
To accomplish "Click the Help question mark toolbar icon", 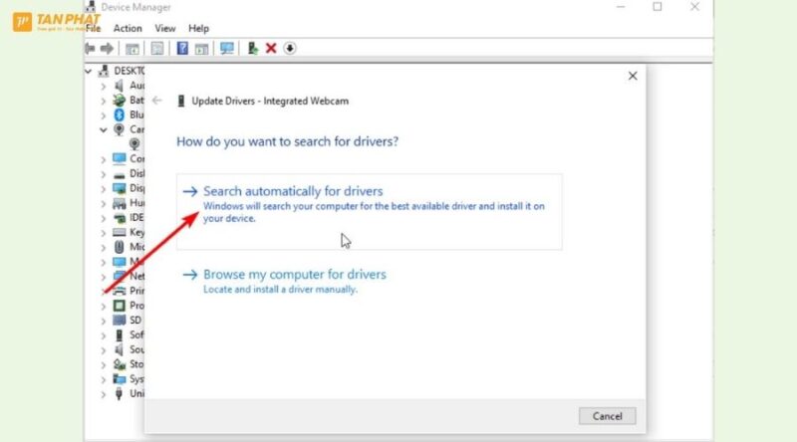I will click(182, 48).
